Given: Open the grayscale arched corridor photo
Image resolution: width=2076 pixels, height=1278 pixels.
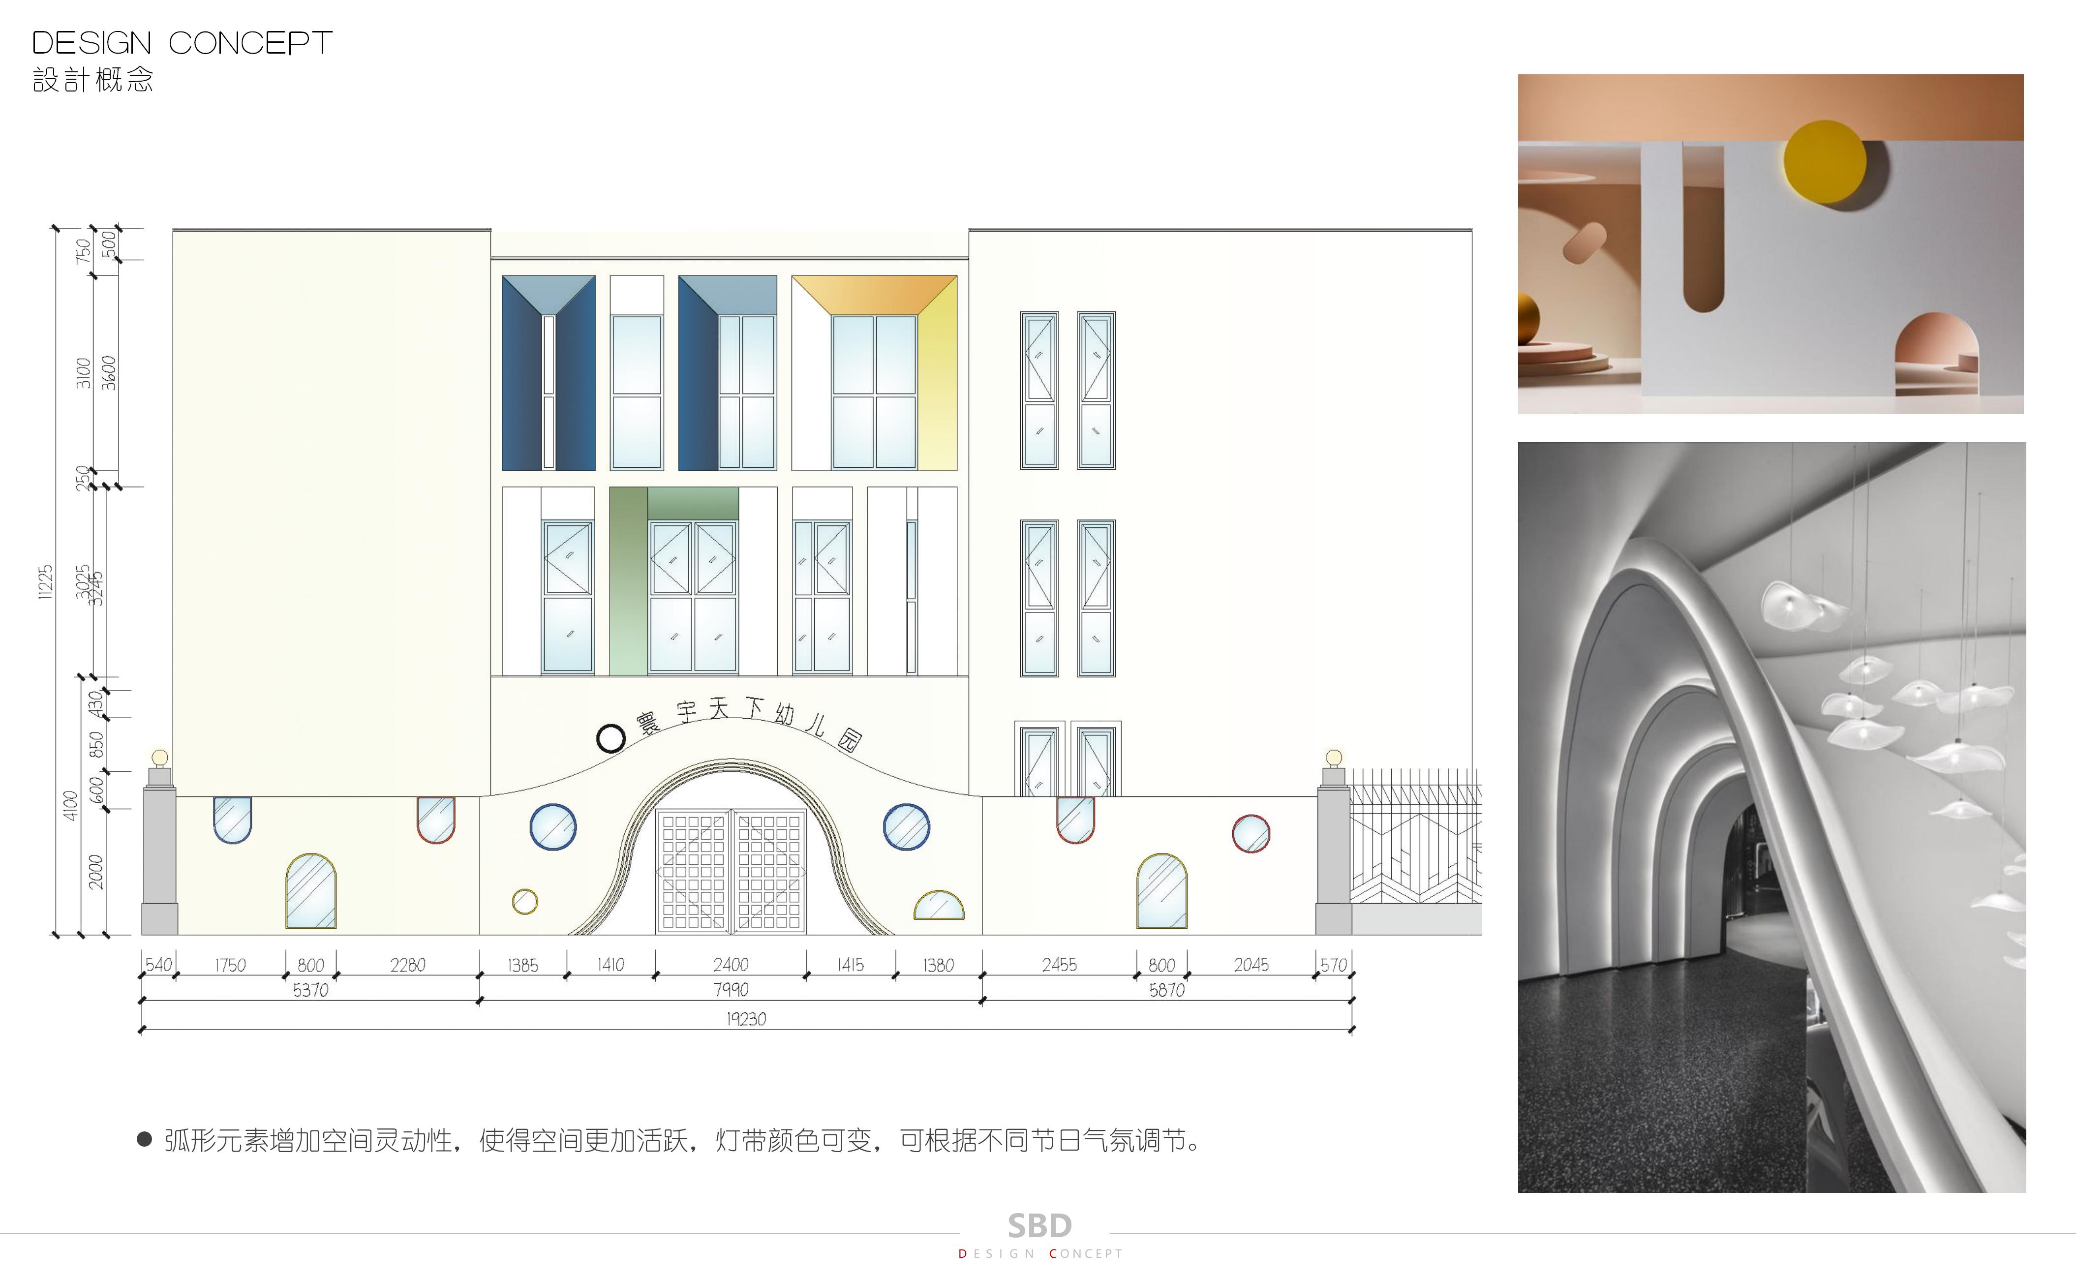Looking at the screenshot, I should 1771,817.
